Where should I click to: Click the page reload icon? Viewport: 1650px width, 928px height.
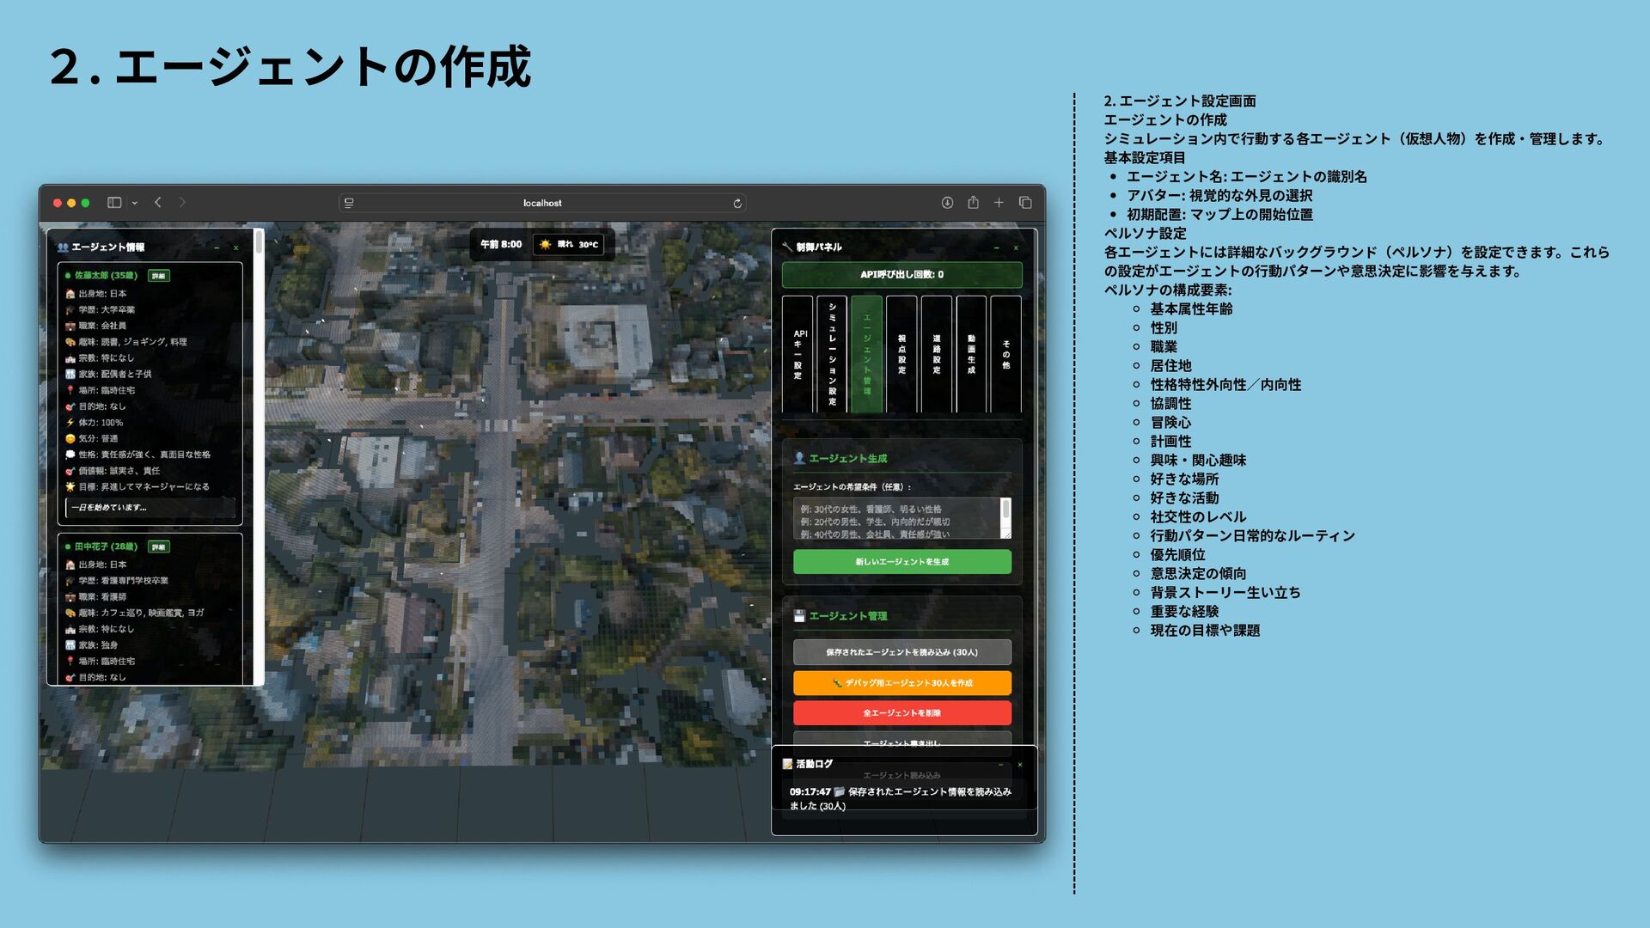[x=737, y=204]
